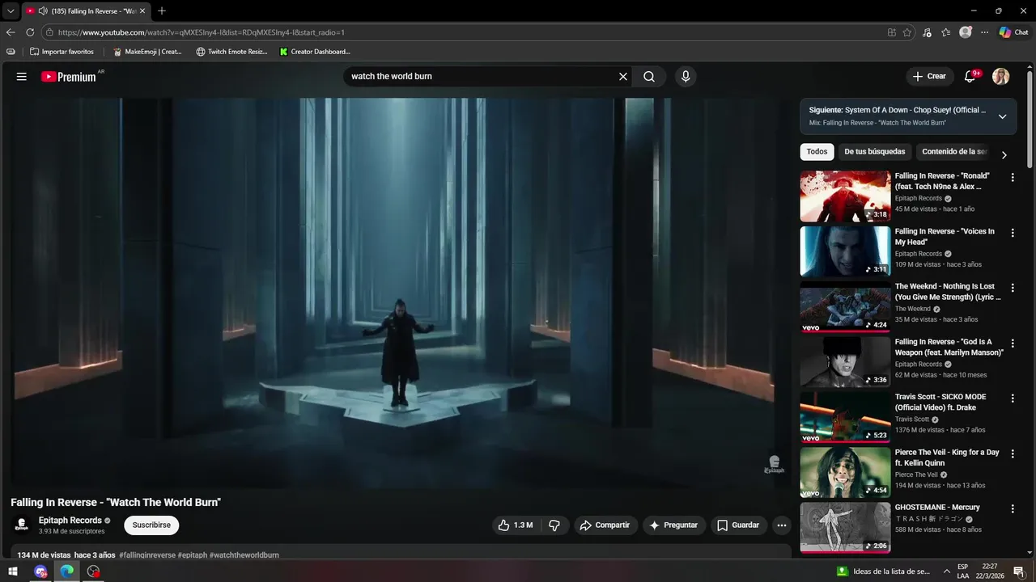
Task: Click Edge icon in the taskbar
Action: click(67, 571)
